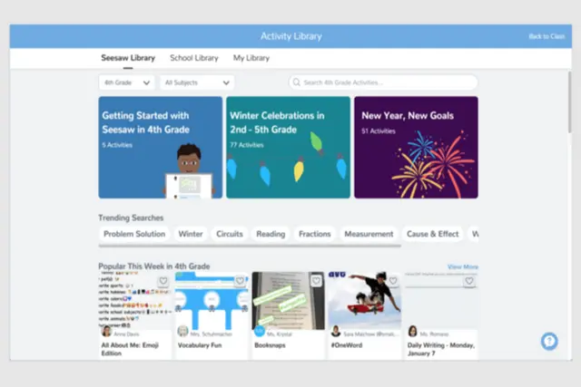This screenshot has height=387, width=581.
Task: Click the 51 Activities count text
Action: [379, 131]
